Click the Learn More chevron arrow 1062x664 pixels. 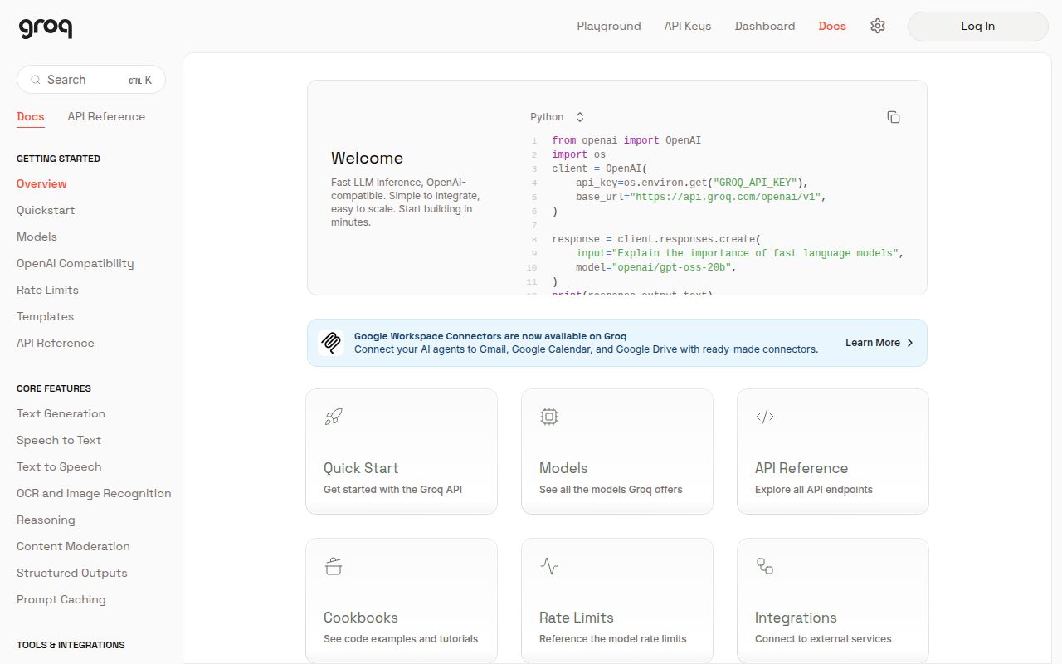tap(910, 343)
